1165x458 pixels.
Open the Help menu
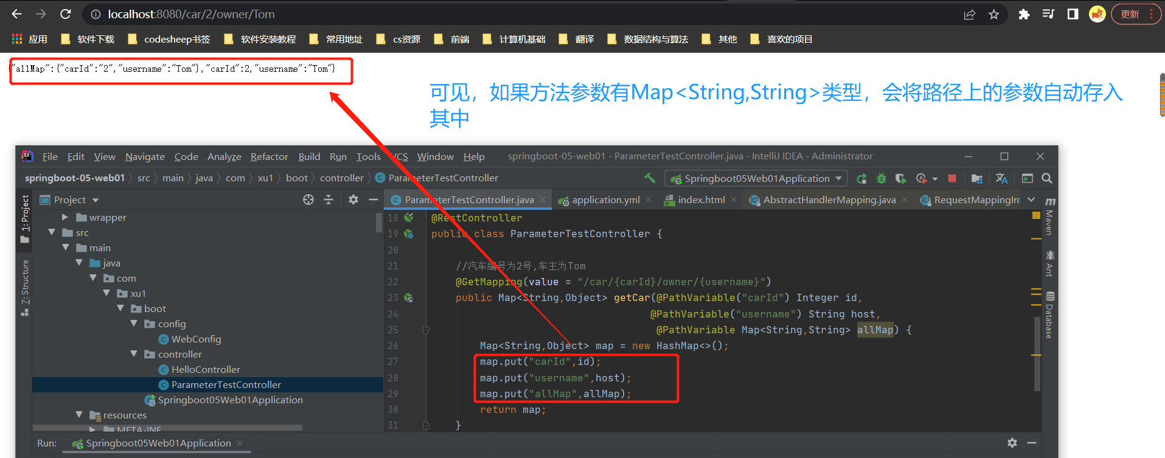[474, 156]
